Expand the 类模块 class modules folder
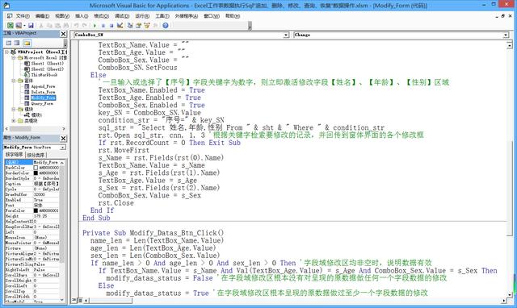This screenshot has width=517, height=308. point(14,121)
